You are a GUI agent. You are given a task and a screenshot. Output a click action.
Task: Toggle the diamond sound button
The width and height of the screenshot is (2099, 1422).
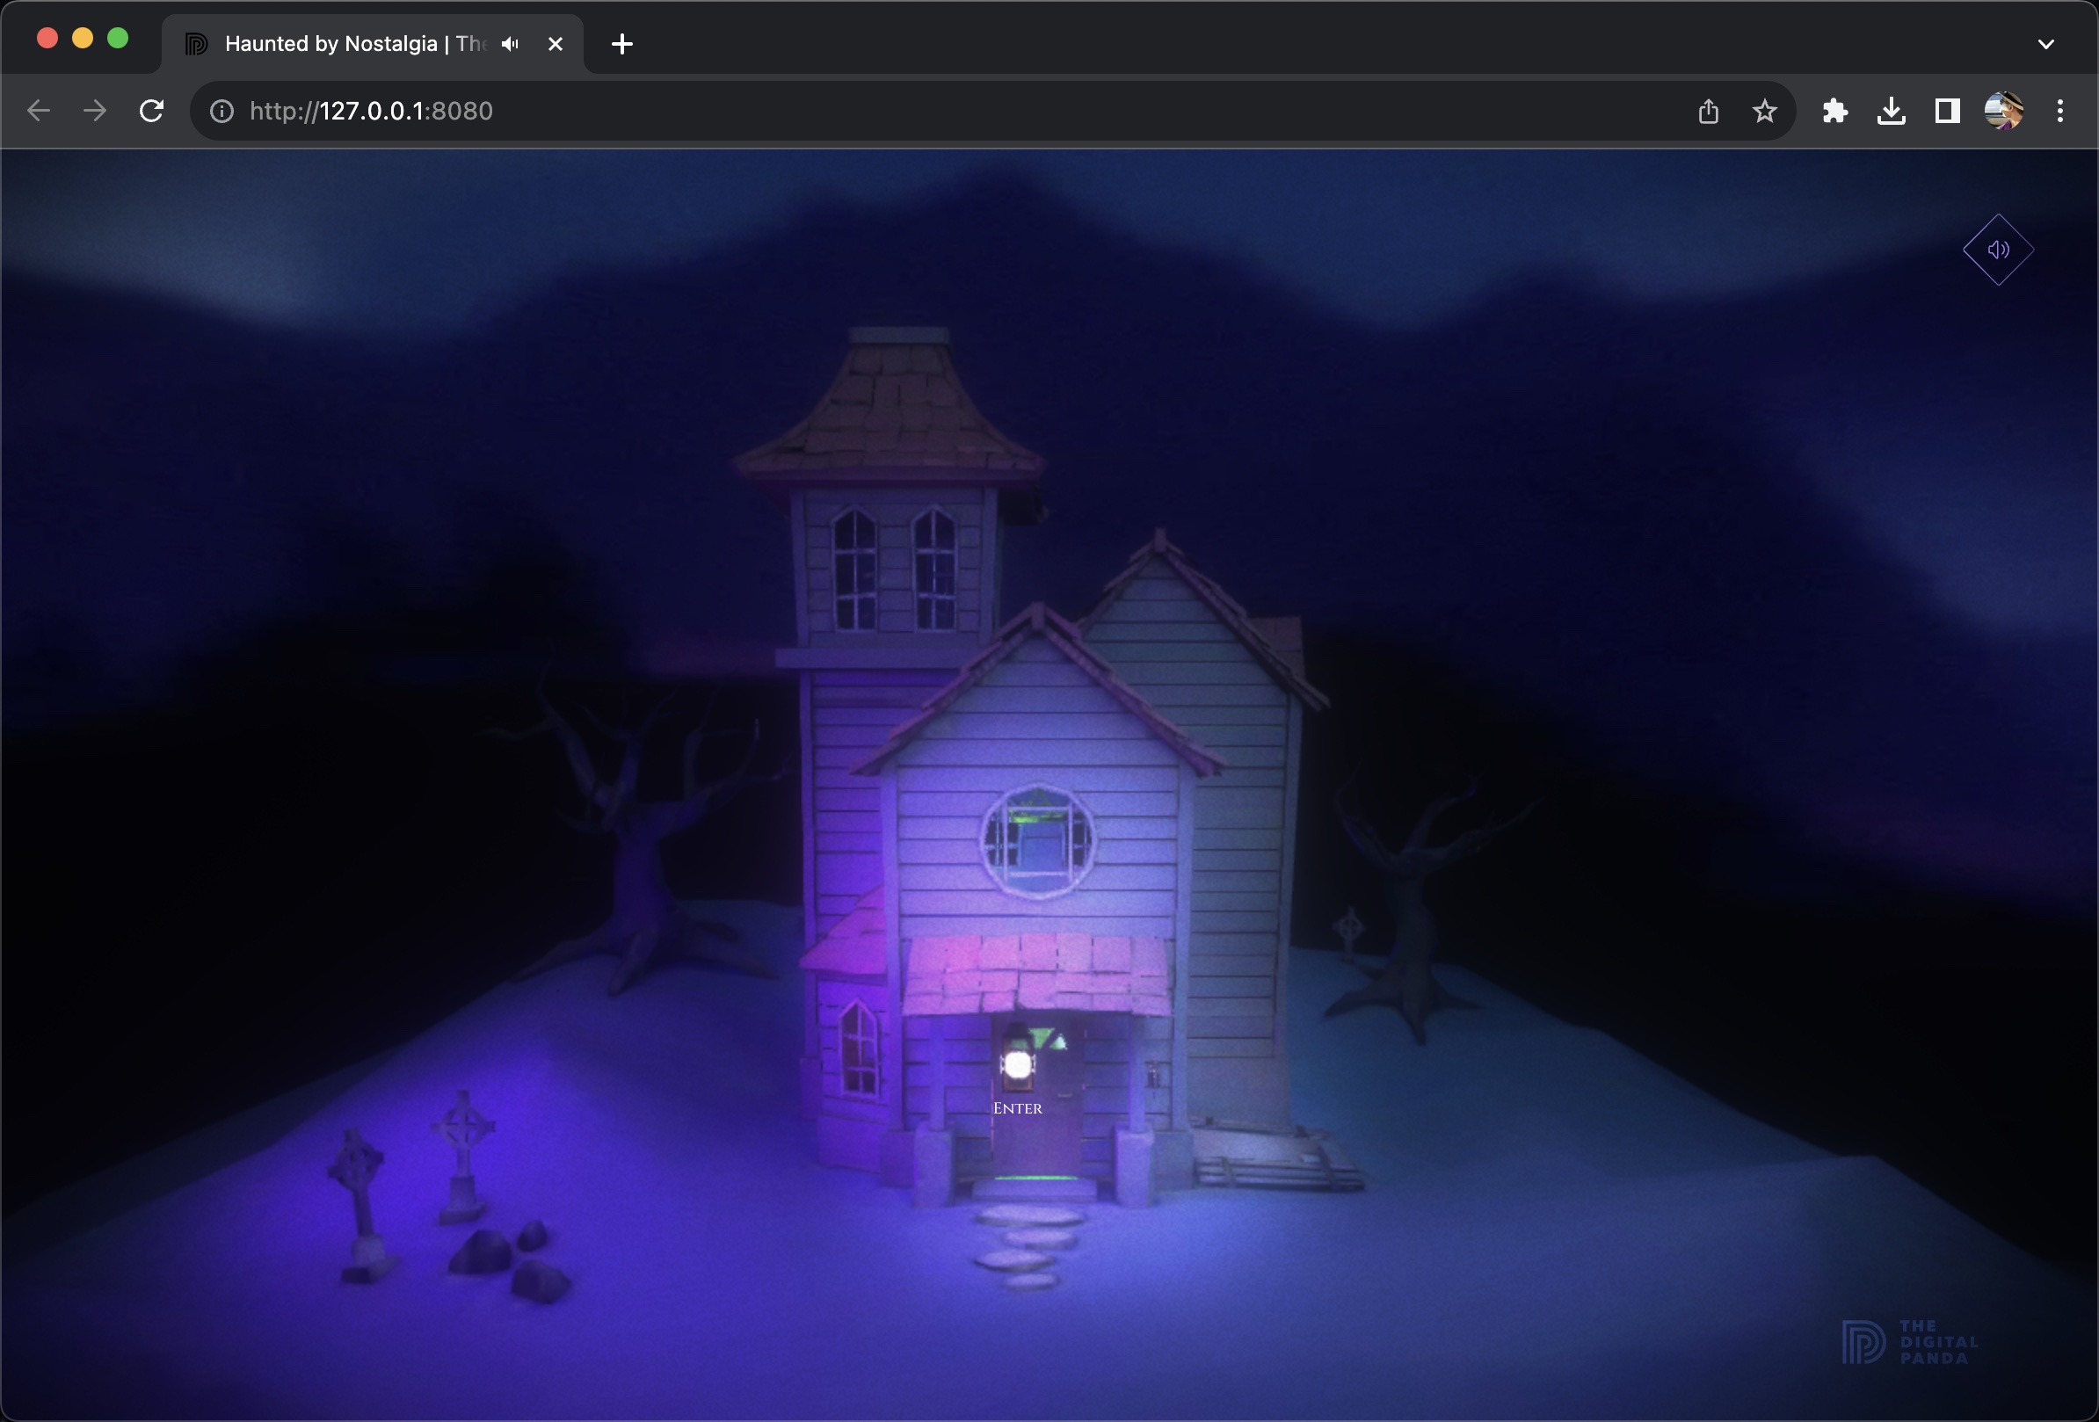tap(1998, 250)
